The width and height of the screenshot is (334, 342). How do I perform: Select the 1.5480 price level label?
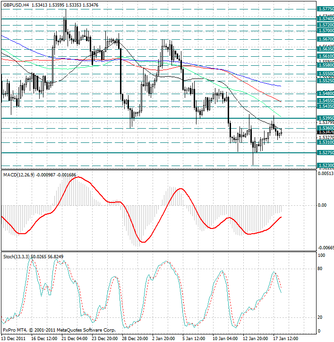click(x=325, y=94)
